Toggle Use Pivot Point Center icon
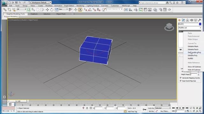The image size is (204, 114). 70,9
